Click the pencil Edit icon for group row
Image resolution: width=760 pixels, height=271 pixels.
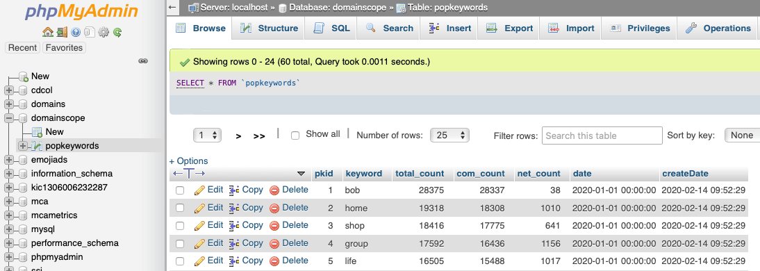199,243
